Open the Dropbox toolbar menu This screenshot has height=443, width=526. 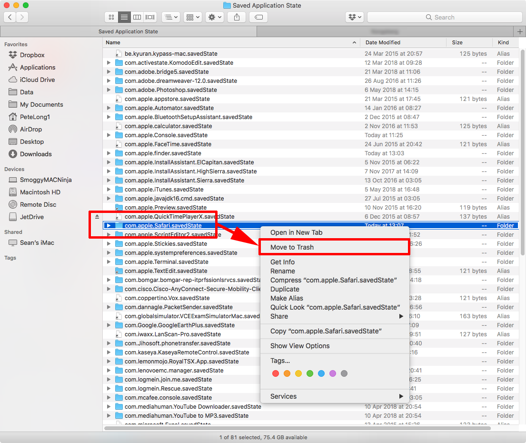[355, 17]
